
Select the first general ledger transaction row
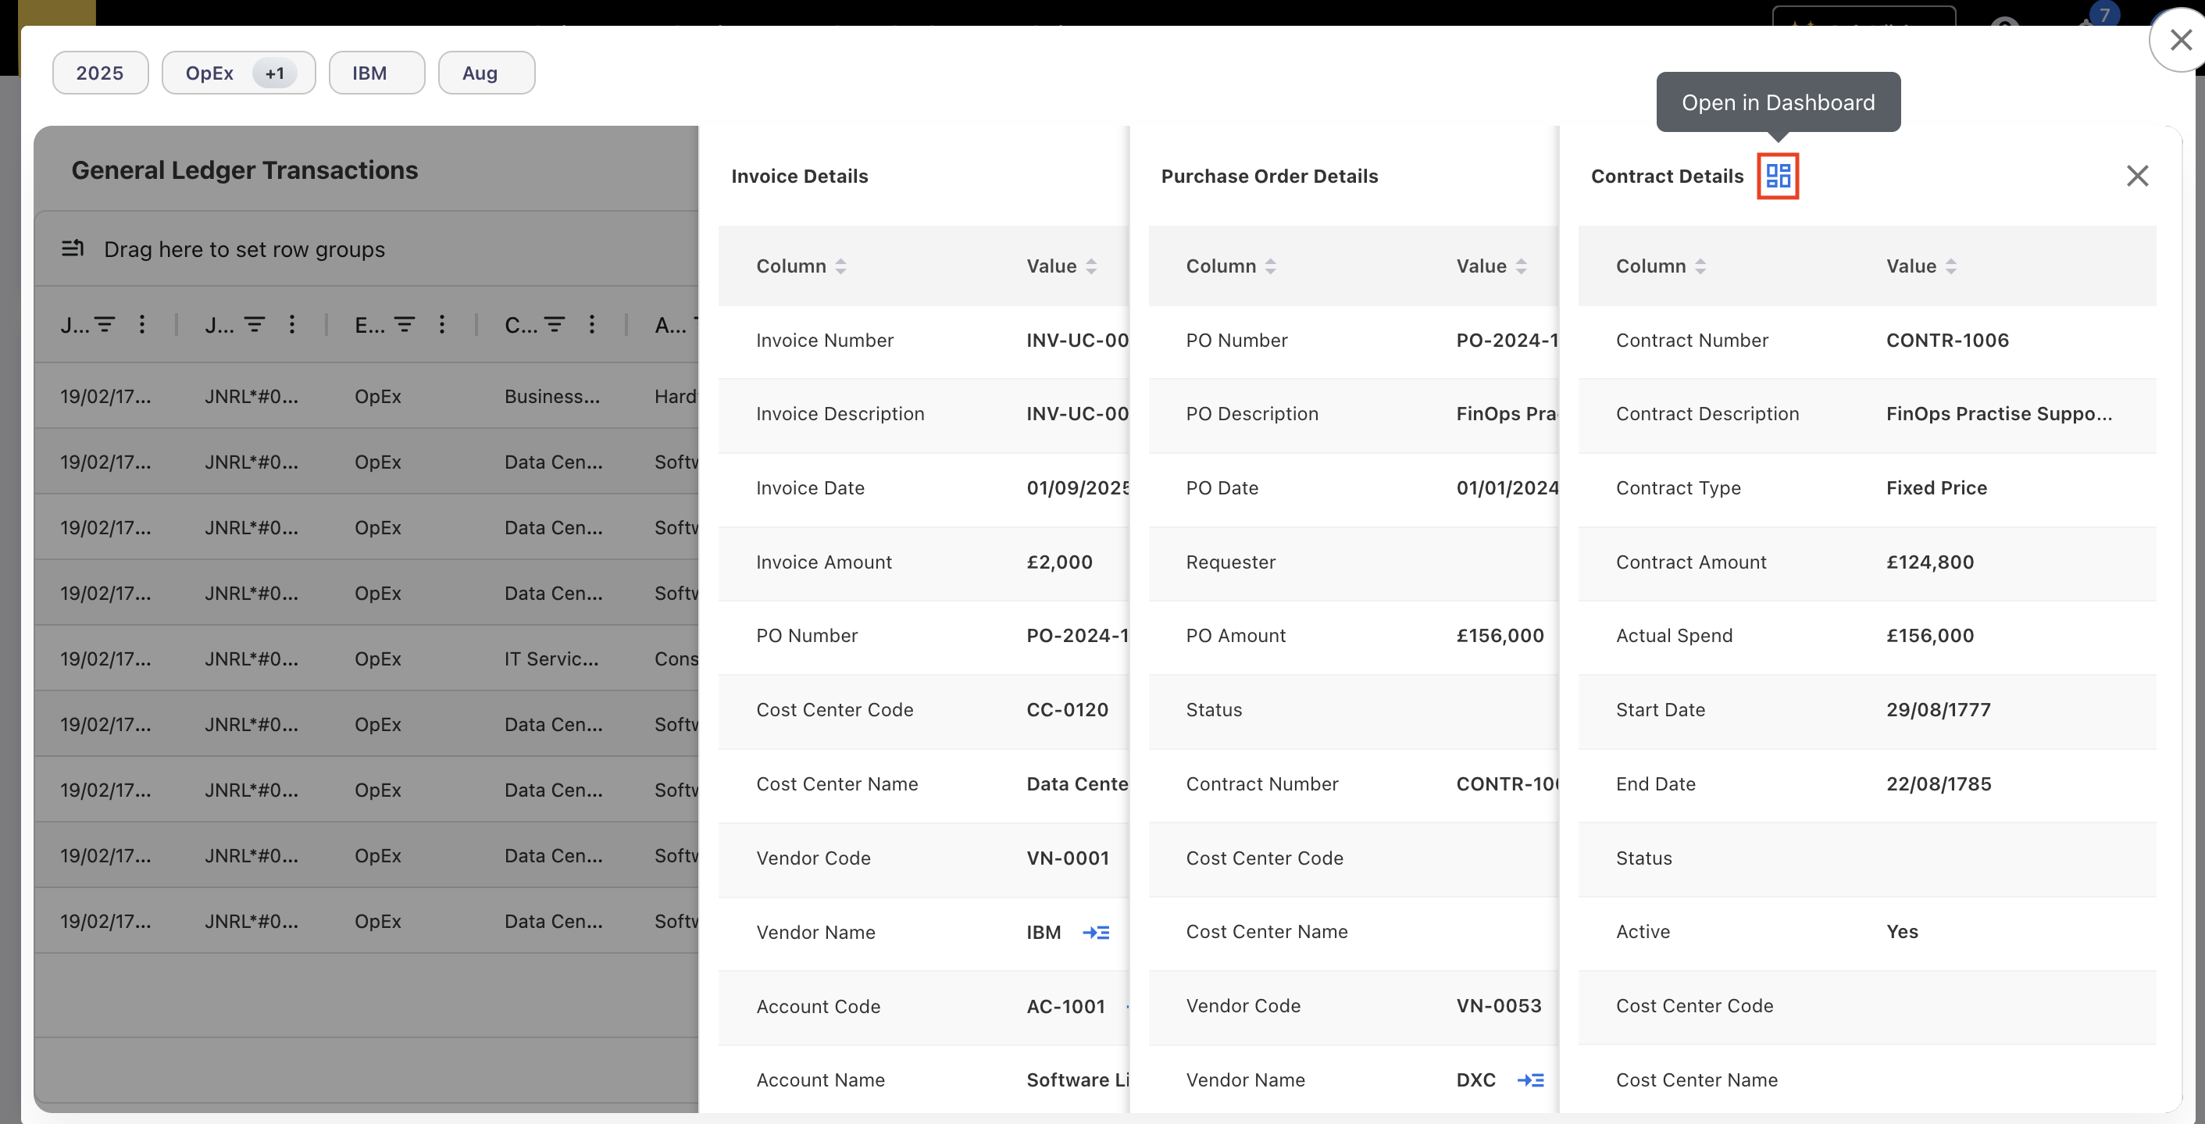pos(342,395)
